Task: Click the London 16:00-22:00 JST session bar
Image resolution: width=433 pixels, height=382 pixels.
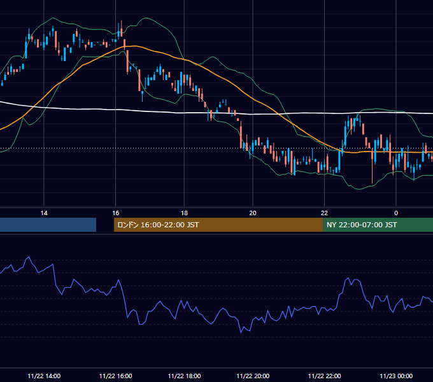Action: tap(218, 225)
